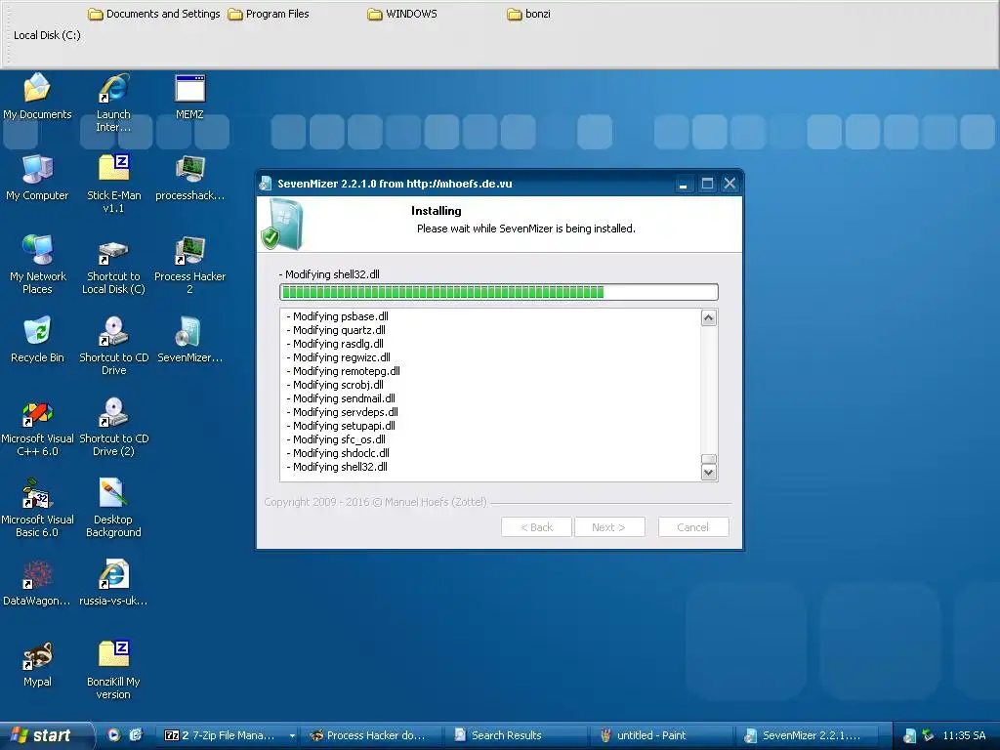Select the 'Modifying setupapi.dll' log line
1000x750 pixels.
click(341, 426)
